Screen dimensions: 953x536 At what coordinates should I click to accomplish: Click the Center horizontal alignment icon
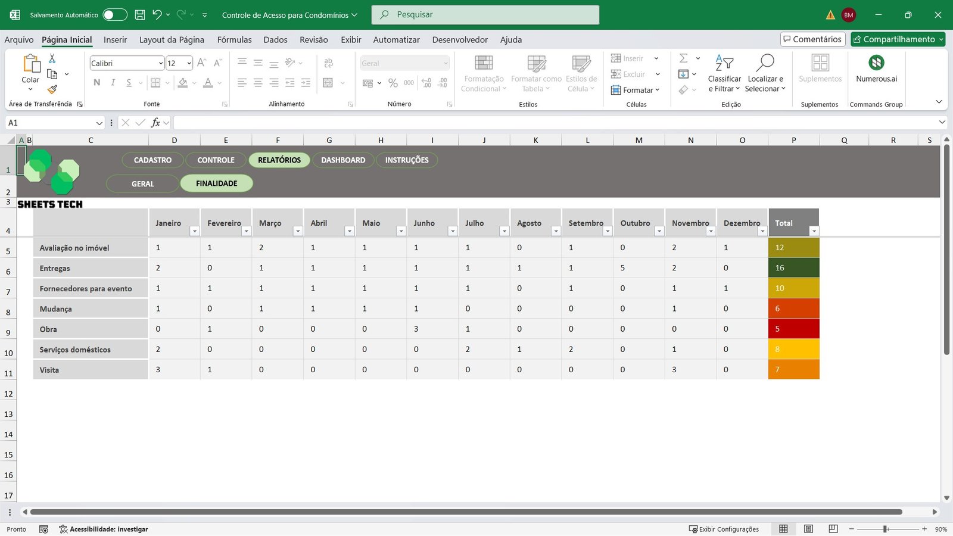tap(258, 83)
